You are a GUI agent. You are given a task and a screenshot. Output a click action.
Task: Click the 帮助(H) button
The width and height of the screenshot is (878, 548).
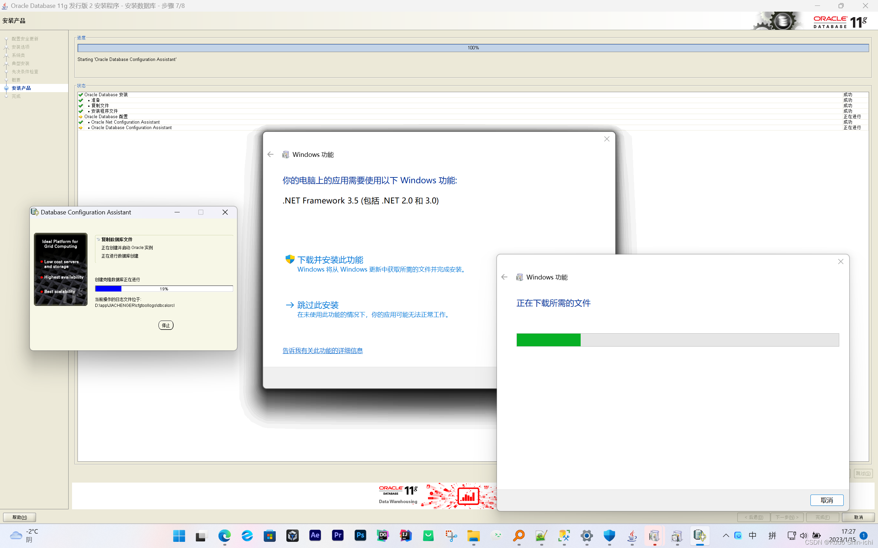tap(20, 517)
